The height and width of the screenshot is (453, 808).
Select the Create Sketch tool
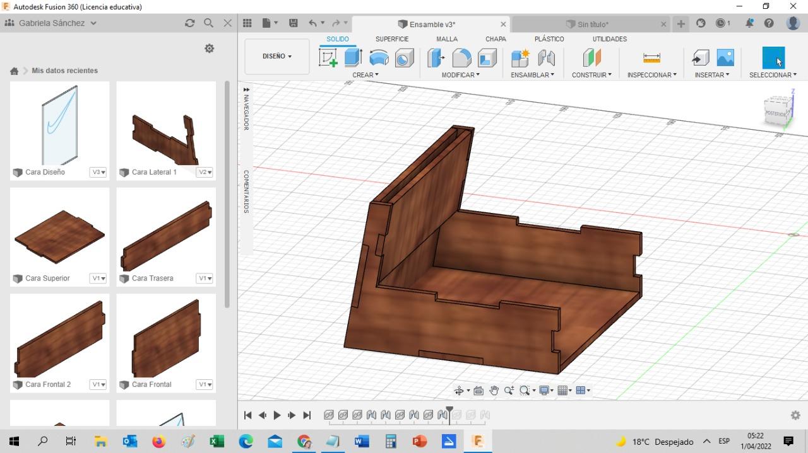tap(328, 58)
